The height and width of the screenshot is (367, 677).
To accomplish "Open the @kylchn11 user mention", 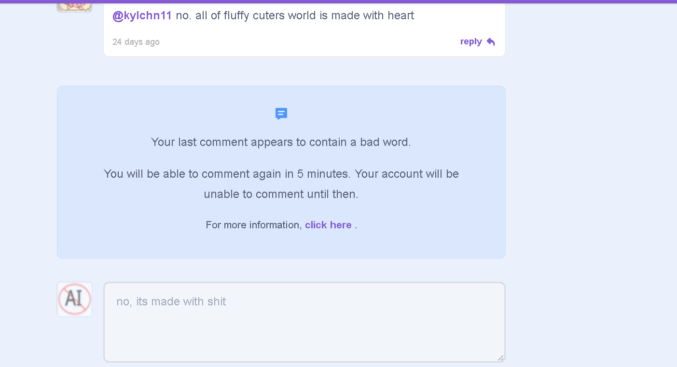I will 142,15.
